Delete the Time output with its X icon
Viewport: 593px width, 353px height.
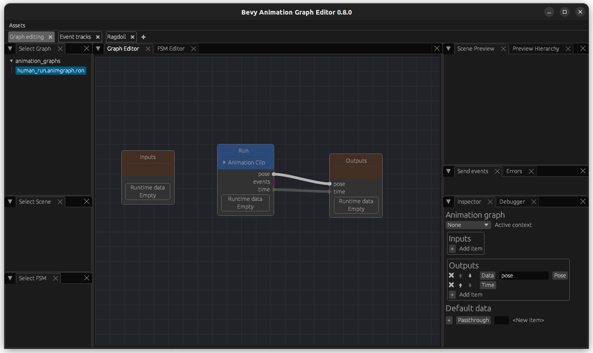click(451, 285)
